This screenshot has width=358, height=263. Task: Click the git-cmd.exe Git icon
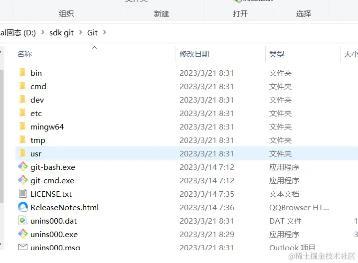click(23, 180)
